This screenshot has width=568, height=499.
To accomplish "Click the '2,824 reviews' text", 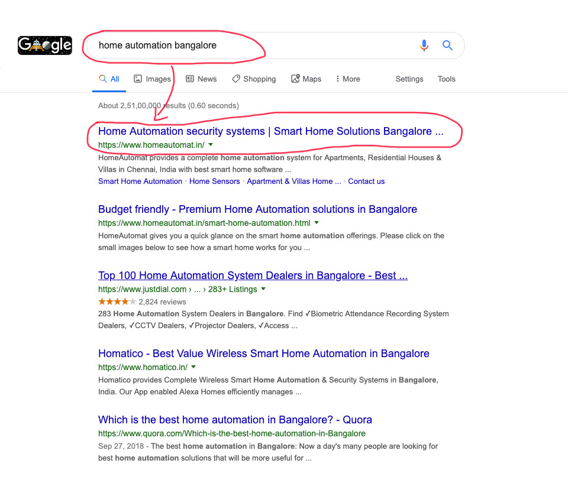I will 162,302.
